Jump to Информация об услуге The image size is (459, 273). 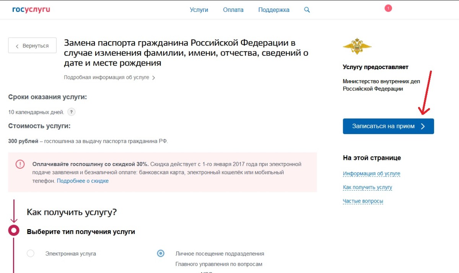(371, 174)
